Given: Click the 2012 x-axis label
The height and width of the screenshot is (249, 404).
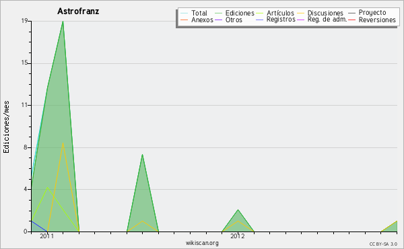Looking at the screenshot, I should point(238,236).
